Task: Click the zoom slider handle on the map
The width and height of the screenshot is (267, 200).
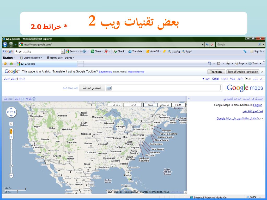Action: pos(11,166)
